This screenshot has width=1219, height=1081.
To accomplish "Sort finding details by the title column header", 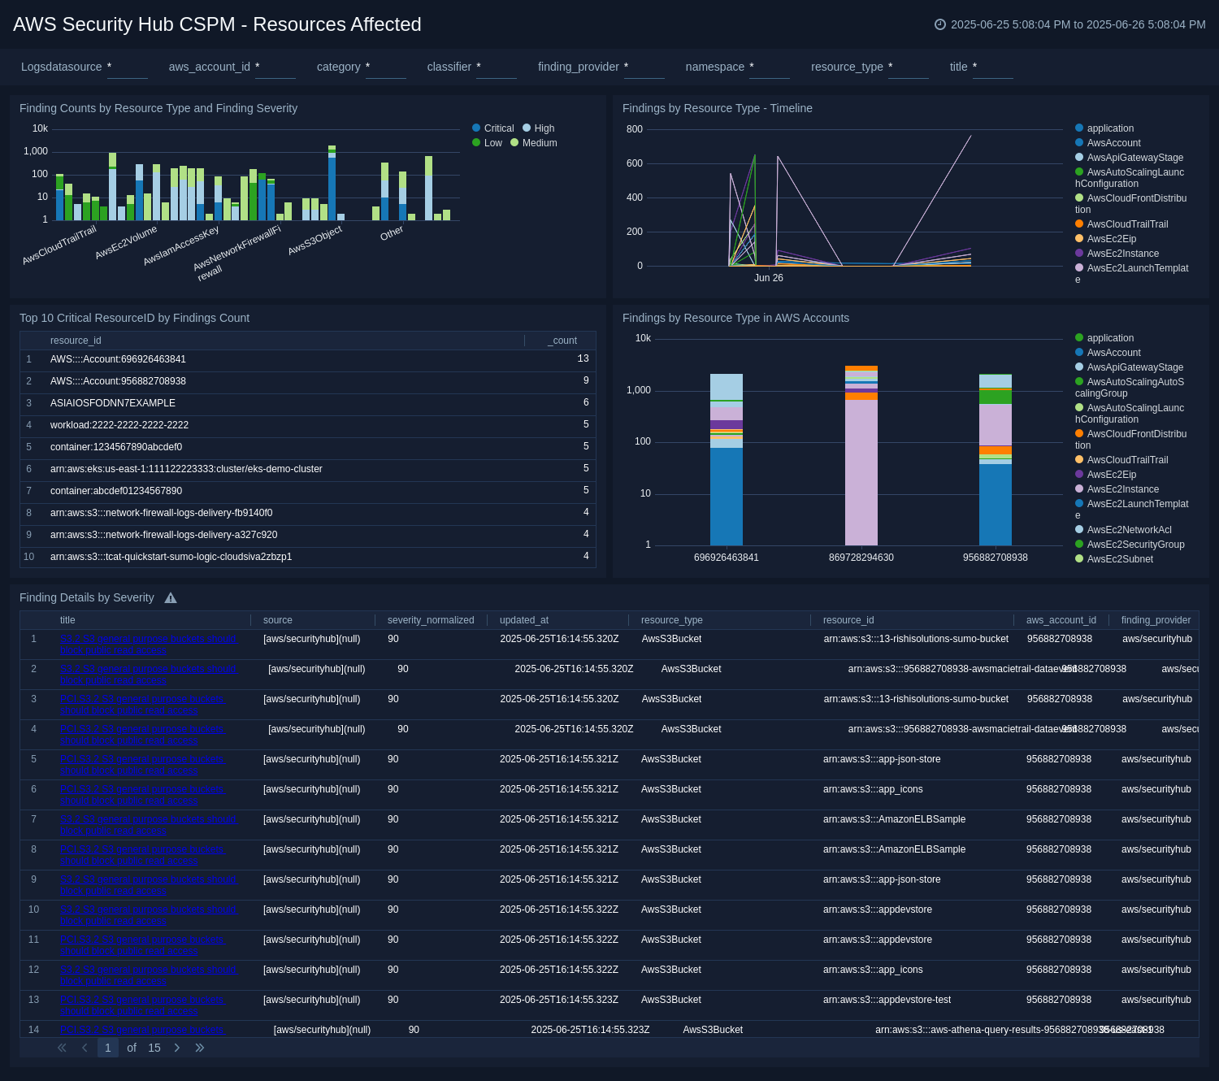I will pos(67,620).
